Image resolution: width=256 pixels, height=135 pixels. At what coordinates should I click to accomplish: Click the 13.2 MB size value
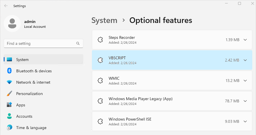tap(232, 81)
